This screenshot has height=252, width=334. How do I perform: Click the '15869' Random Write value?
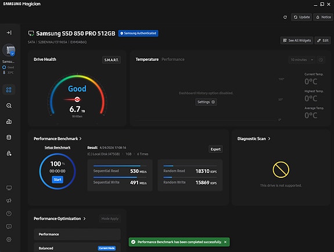pyautogui.click(x=202, y=182)
